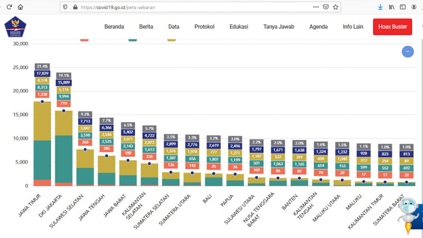Go to the browser home page
Image resolution: width=423 pixels, height=238 pixels.
(x=20, y=7)
